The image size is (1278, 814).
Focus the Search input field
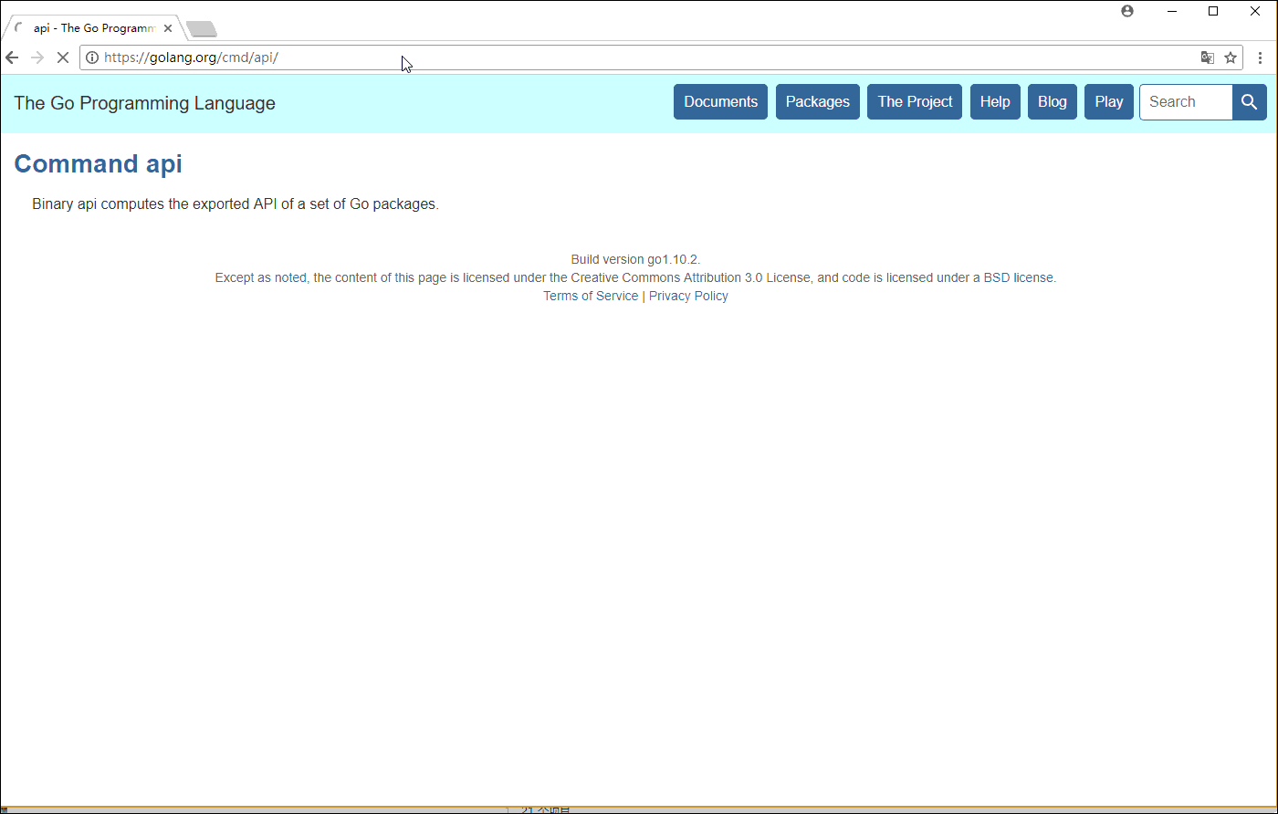(x=1186, y=102)
